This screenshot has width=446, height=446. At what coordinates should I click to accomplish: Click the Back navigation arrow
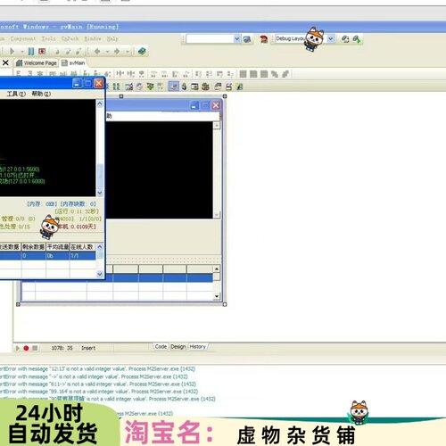coord(97,52)
